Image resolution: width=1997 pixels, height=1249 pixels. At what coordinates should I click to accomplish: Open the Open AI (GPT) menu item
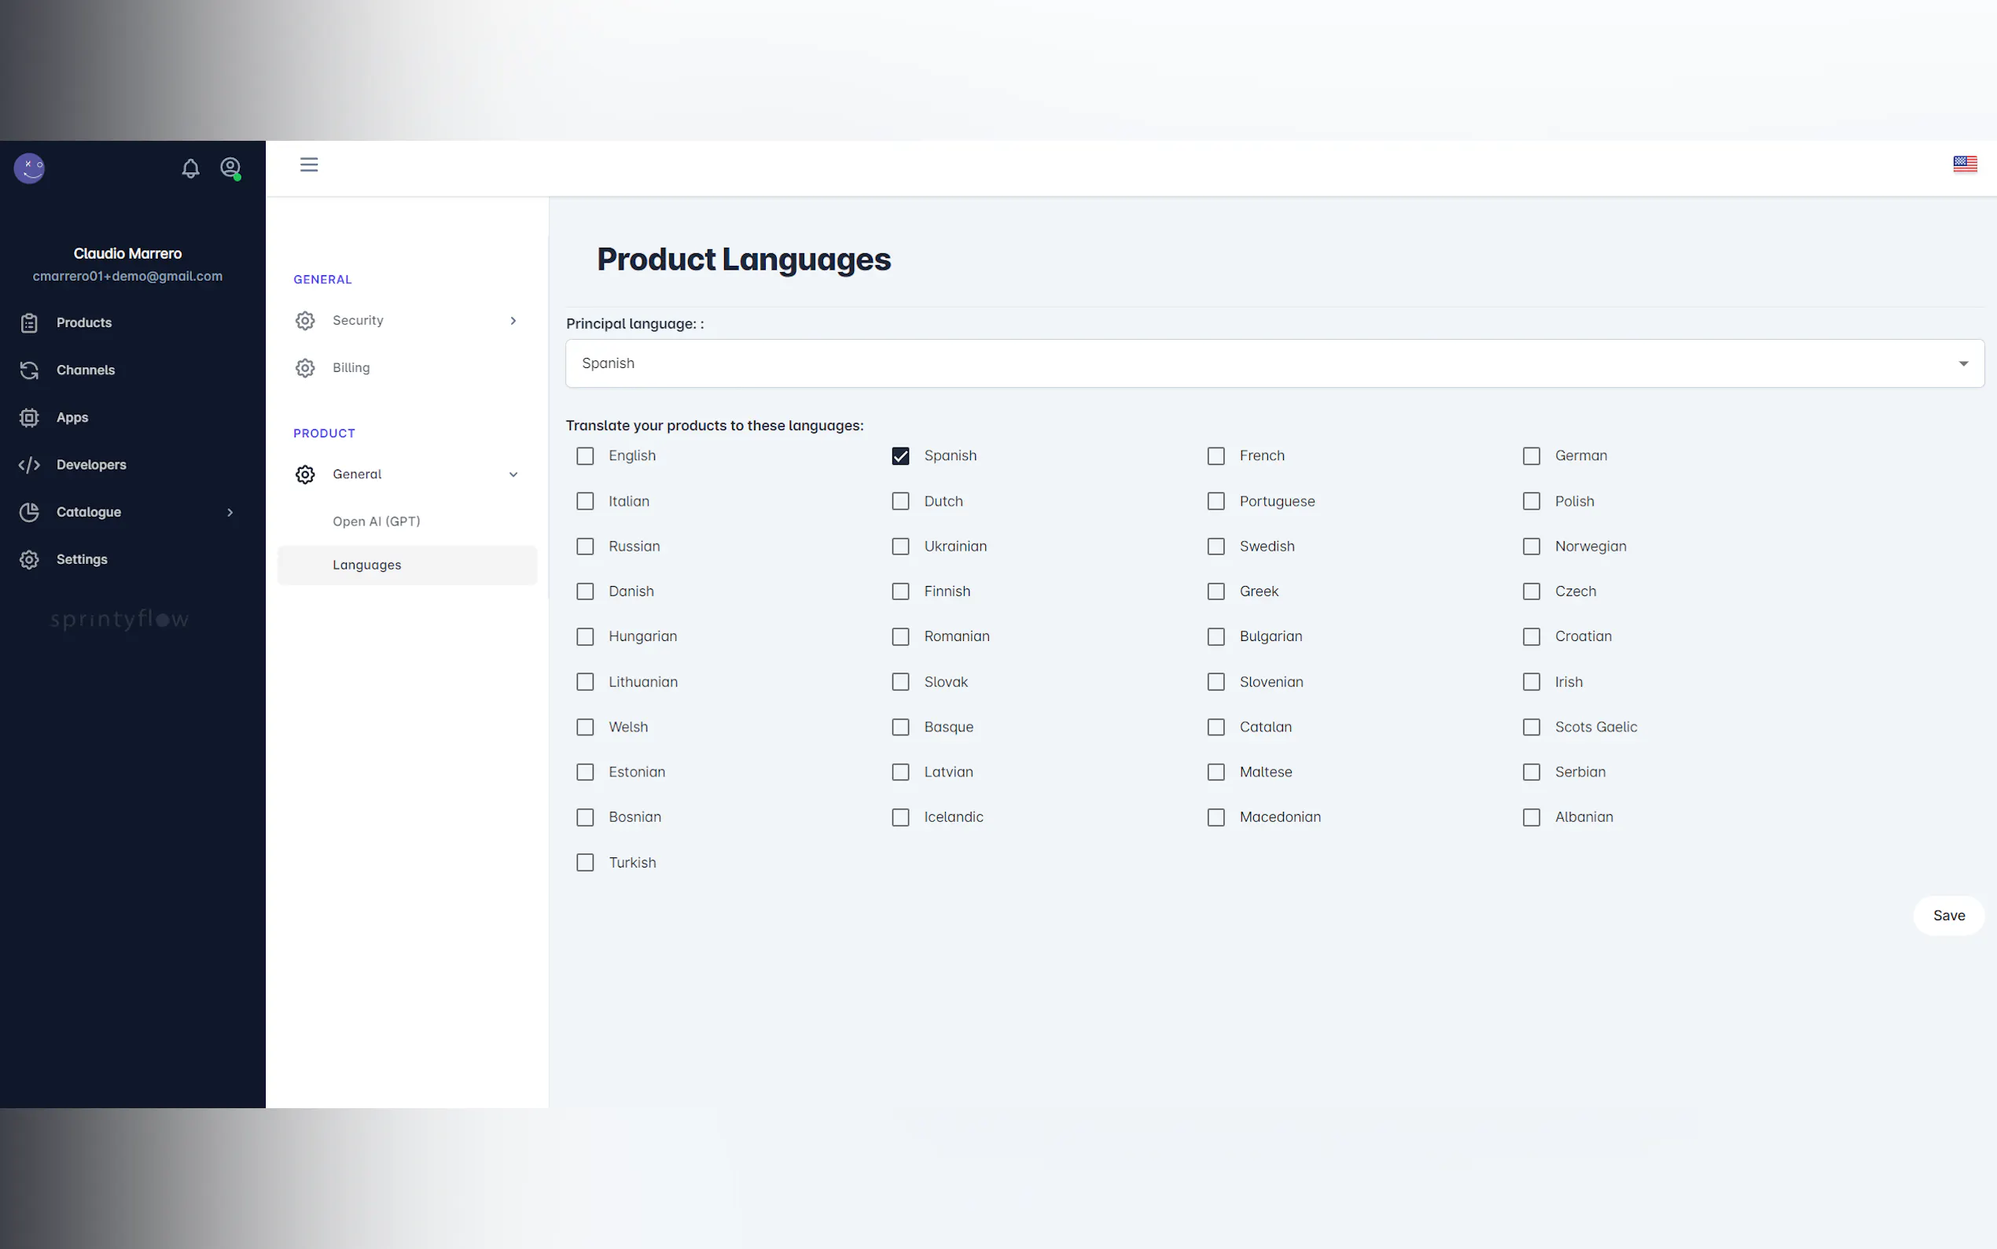point(377,521)
